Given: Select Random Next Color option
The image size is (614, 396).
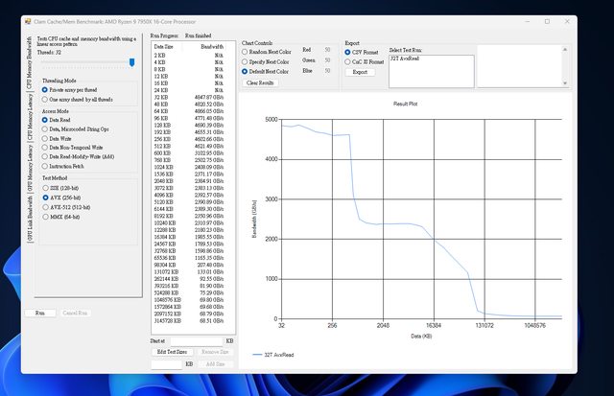Looking at the screenshot, I should click(247, 51).
